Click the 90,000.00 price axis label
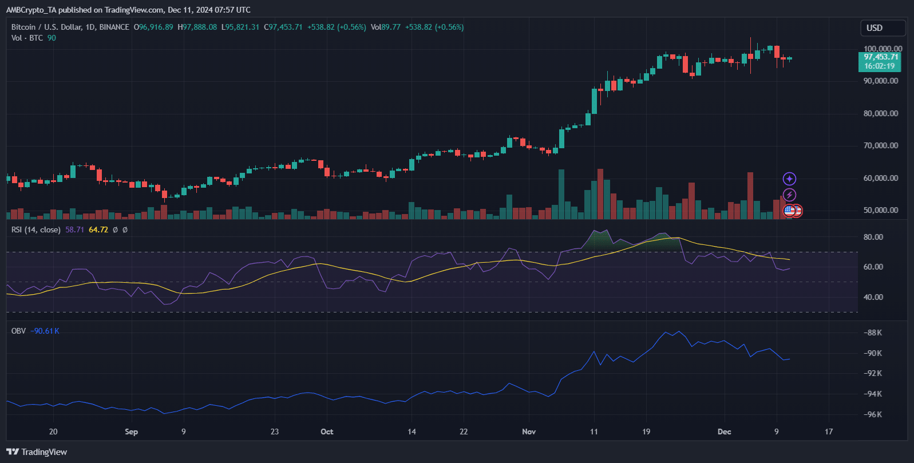This screenshot has height=463, width=914. [881, 81]
